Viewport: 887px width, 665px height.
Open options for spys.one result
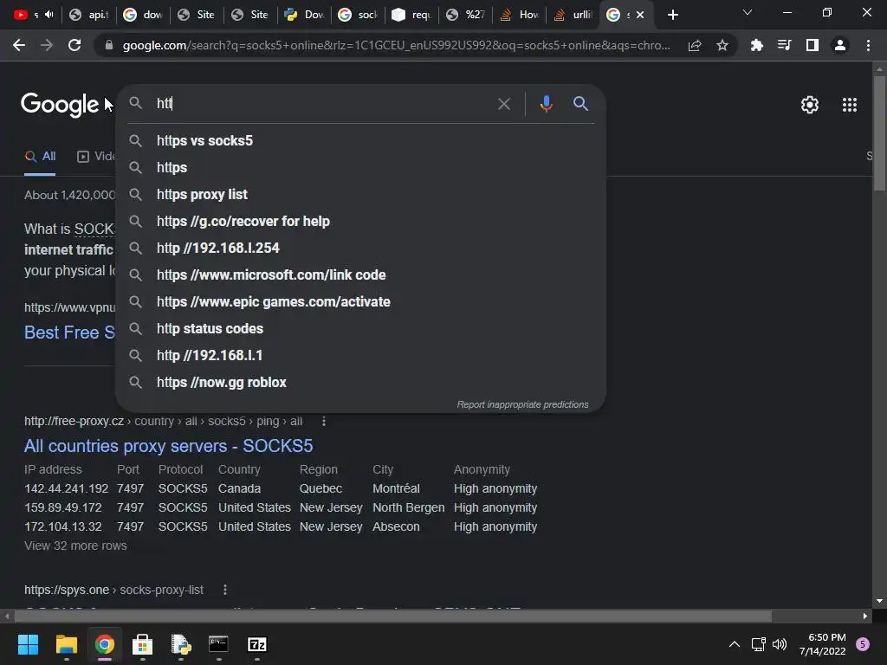(225, 590)
